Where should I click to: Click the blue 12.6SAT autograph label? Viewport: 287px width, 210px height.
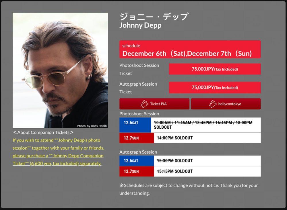[137, 161]
